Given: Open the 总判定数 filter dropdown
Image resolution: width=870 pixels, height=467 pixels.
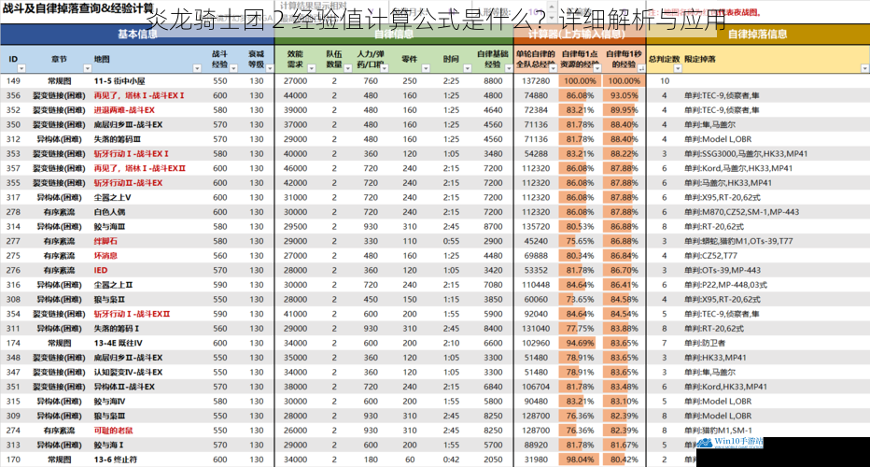Looking at the screenshot, I should pyautogui.click(x=678, y=68).
